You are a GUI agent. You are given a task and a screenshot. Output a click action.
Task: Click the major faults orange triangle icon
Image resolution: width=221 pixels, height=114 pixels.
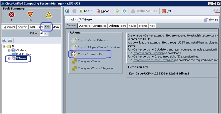coord(30,14)
